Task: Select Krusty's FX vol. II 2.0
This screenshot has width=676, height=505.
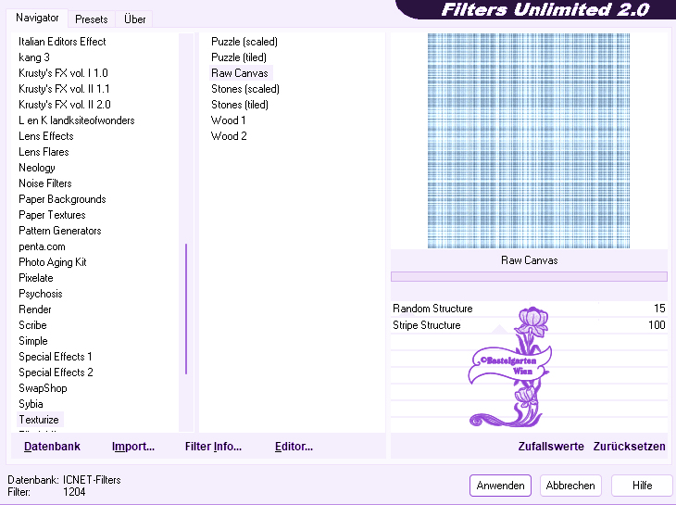Action: pyautogui.click(x=64, y=105)
